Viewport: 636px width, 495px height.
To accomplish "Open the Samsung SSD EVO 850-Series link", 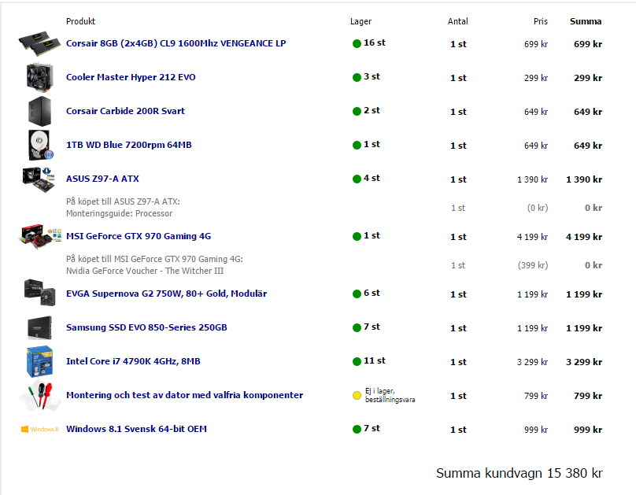I will (146, 327).
